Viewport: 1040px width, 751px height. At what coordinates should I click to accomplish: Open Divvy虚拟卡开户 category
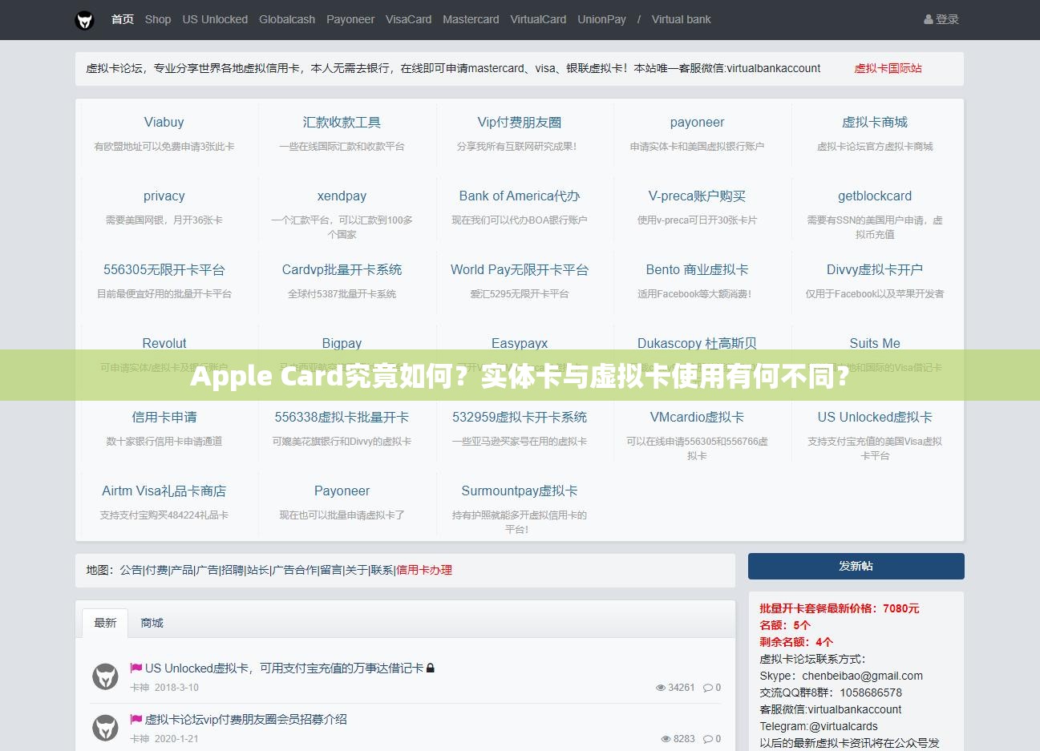pyautogui.click(x=875, y=269)
